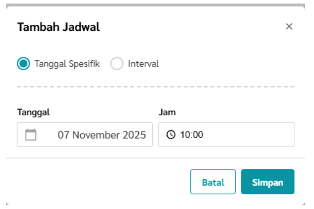Click the blank space inside Jam field
This screenshot has width=314, height=209.
247,135
